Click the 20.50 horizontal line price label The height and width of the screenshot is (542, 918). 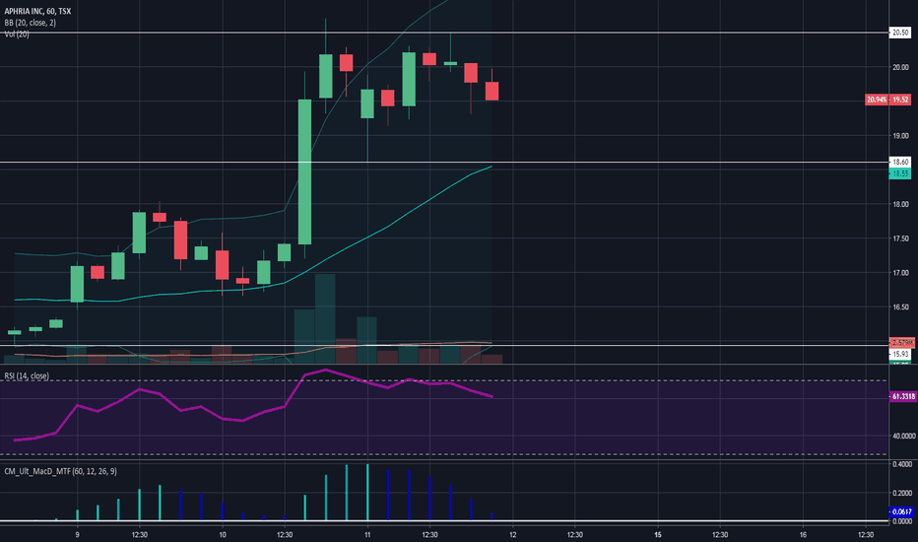click(x=900, y=33)
